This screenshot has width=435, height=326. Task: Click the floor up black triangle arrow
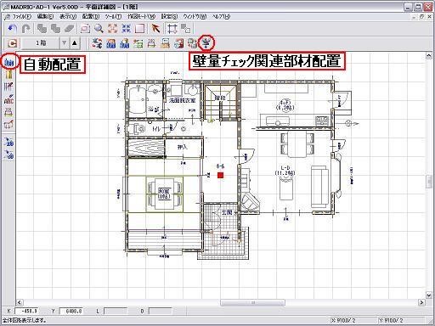(x=75, y=43)
